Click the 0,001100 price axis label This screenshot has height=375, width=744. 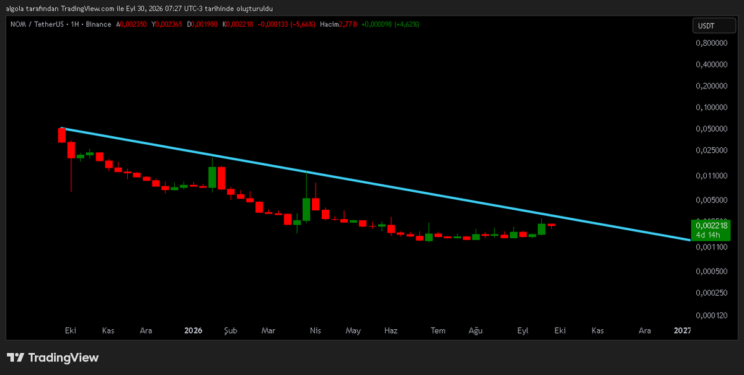pyautogui.click(x=711, y=248)
